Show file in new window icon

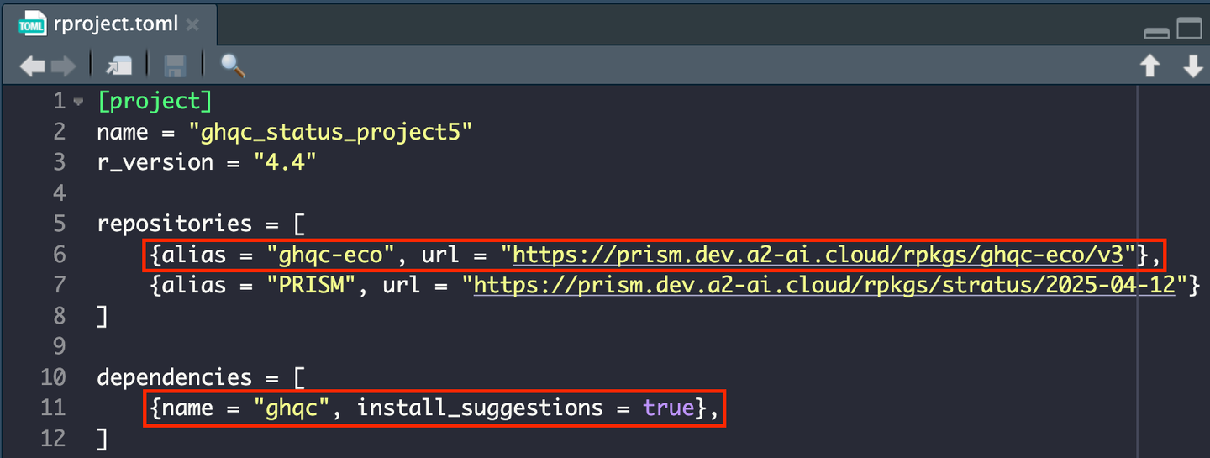[118, 66]
